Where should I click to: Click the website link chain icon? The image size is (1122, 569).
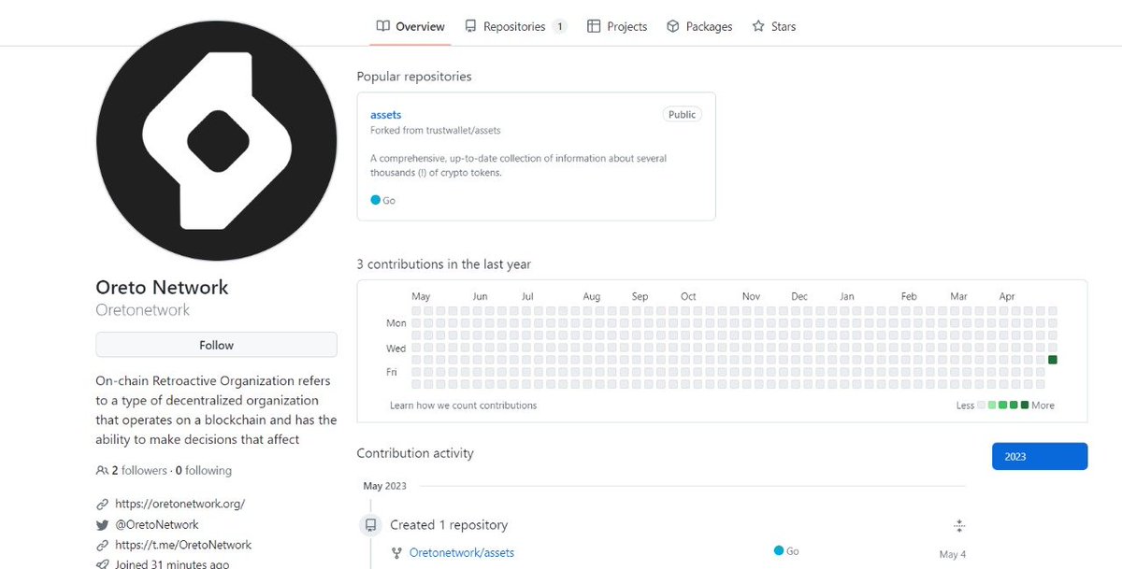[x=102, y=504]
